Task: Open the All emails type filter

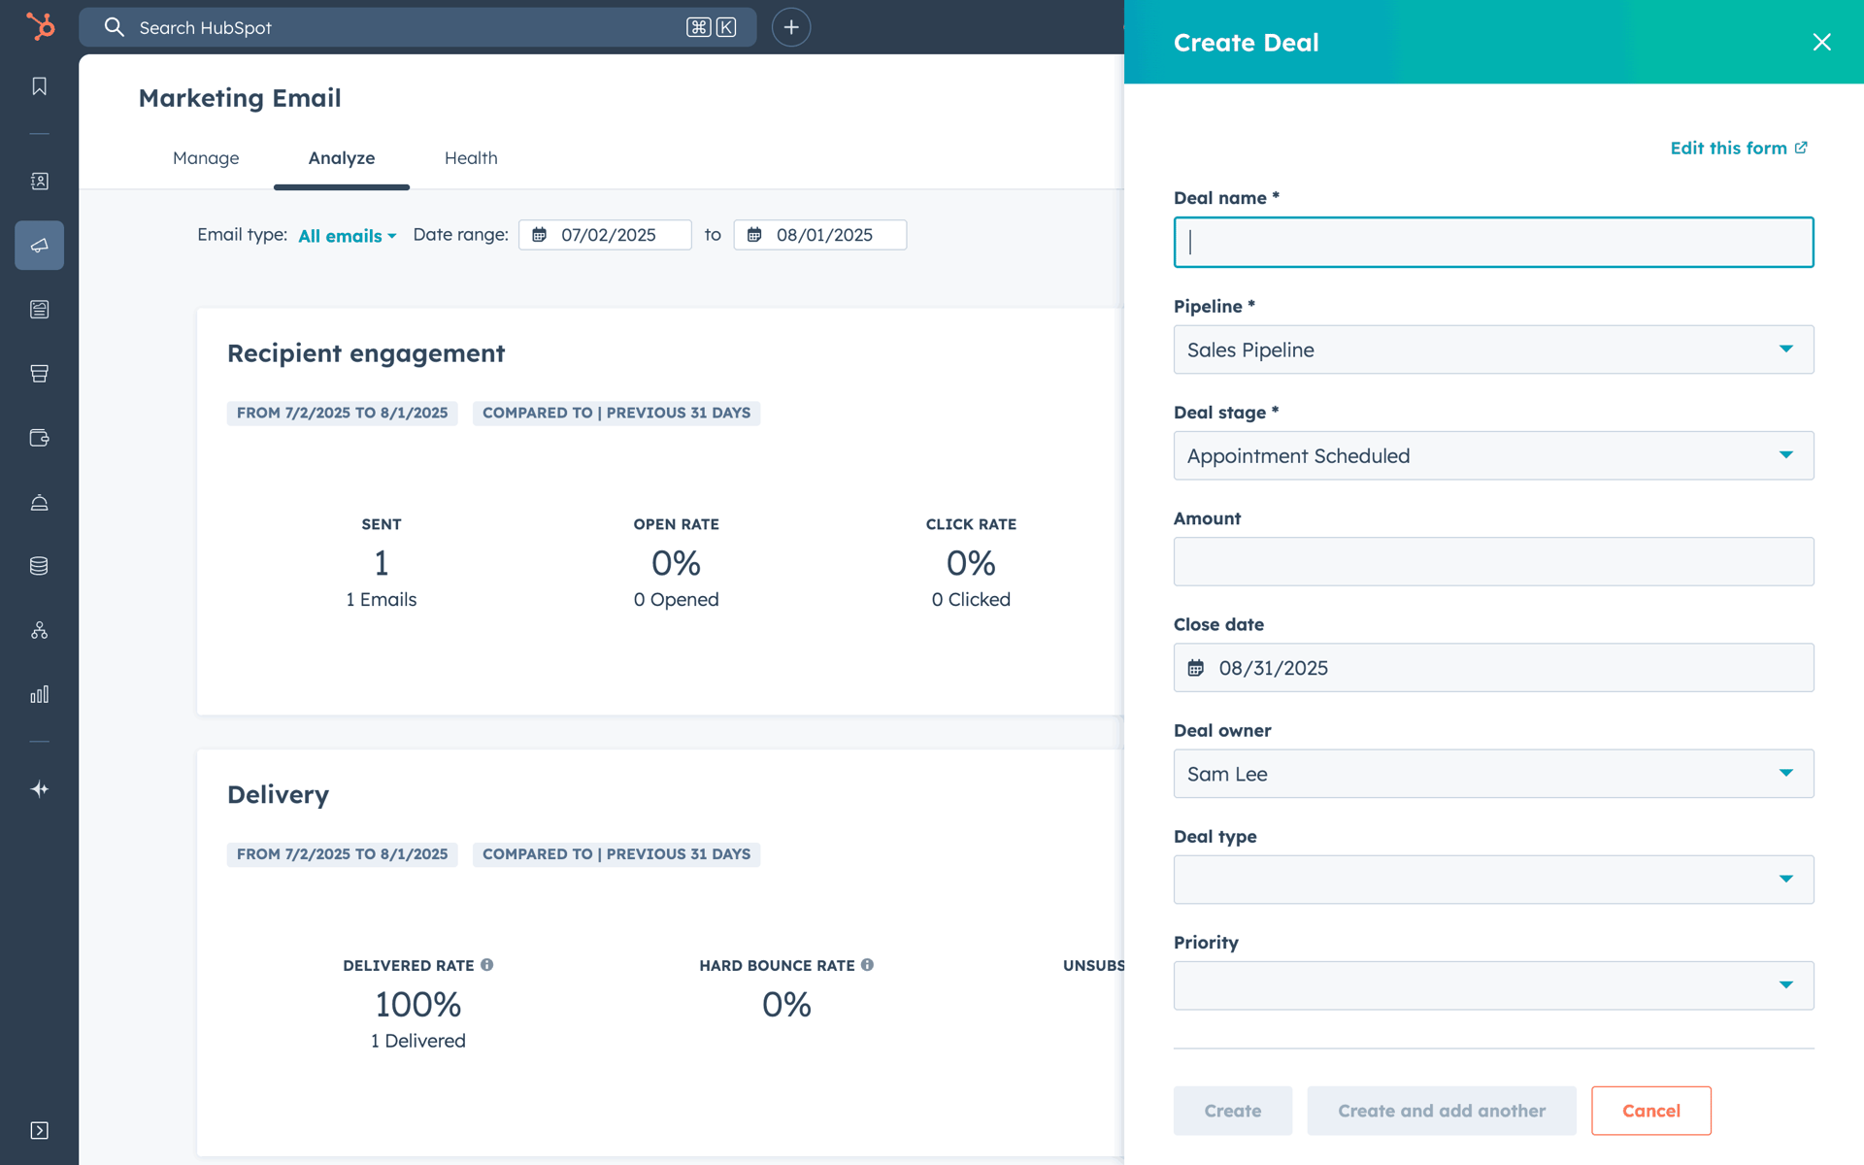Action: coord(347,236)
